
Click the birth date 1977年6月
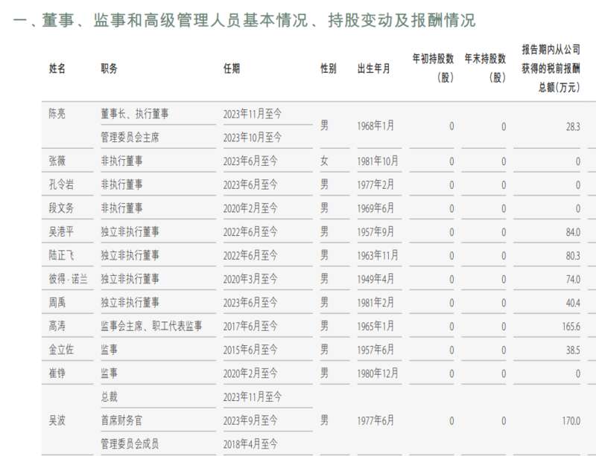[375, 420]
